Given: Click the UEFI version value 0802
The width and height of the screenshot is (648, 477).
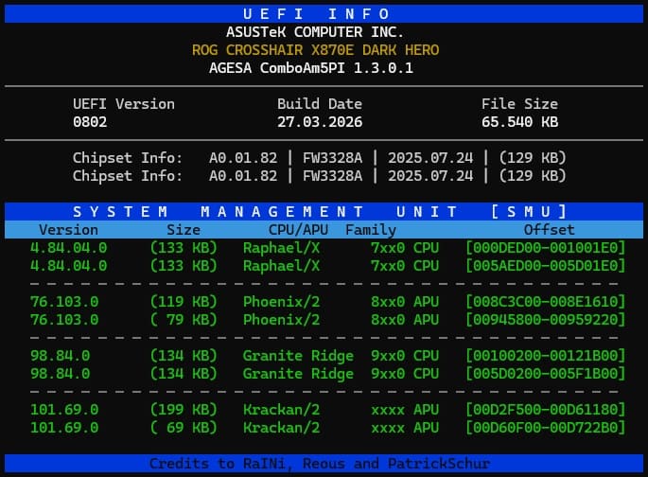Looking at the screenshot, I should tap(90, 122).
